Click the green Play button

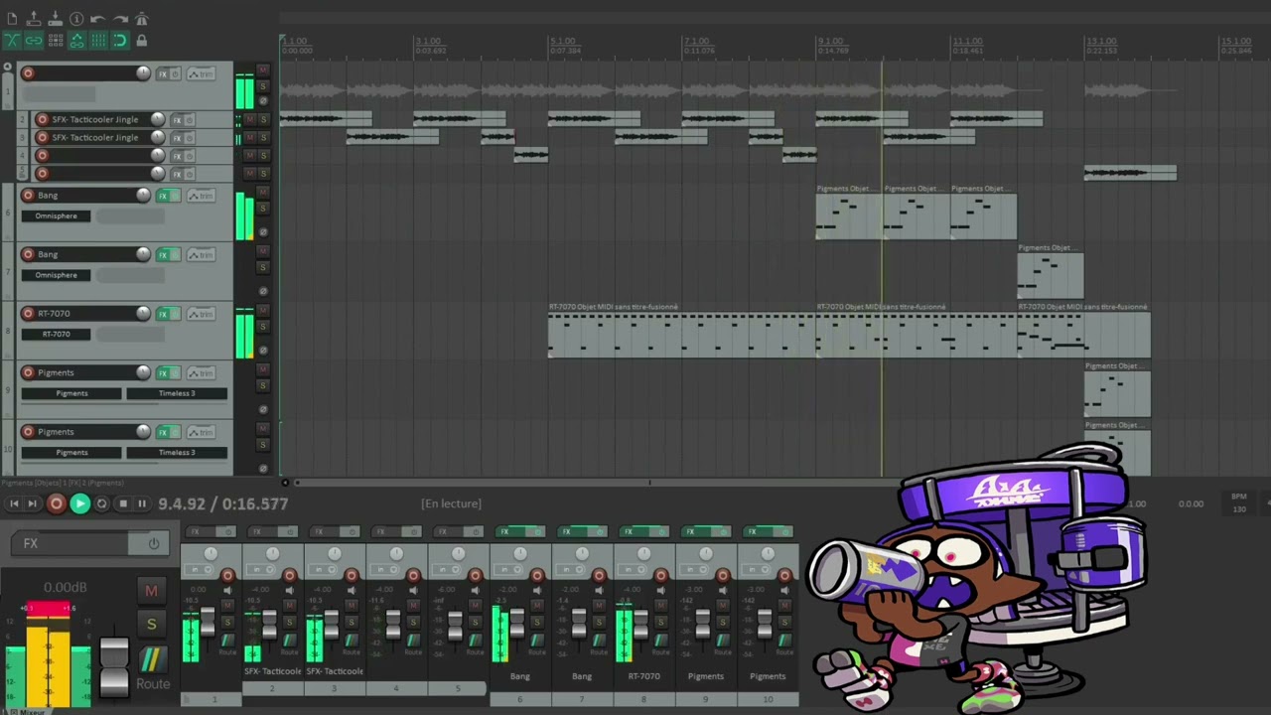coord(80,504)
